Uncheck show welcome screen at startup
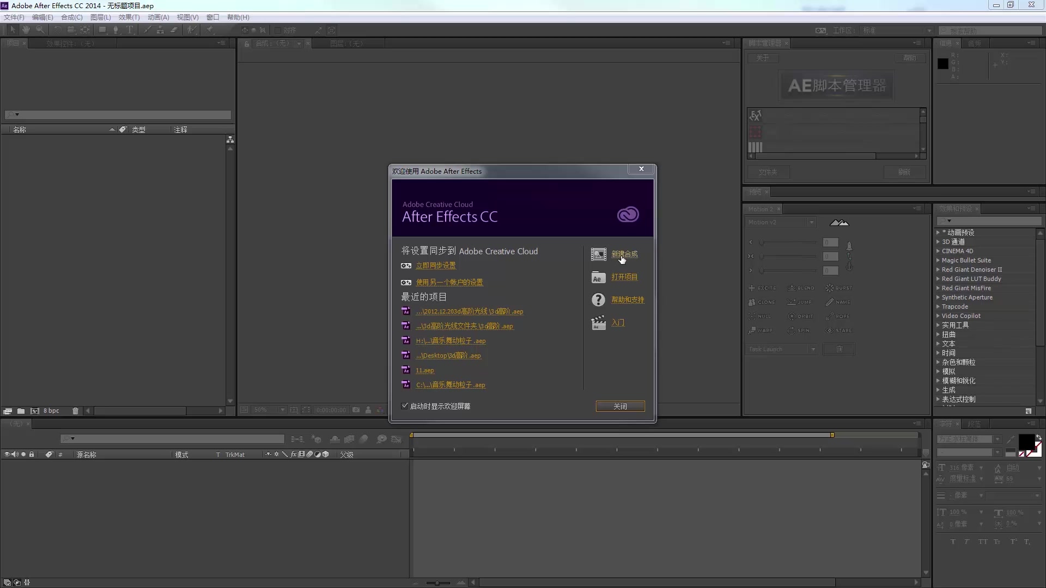The height and width of the screenshot is (588, 1046). point(405,406)
